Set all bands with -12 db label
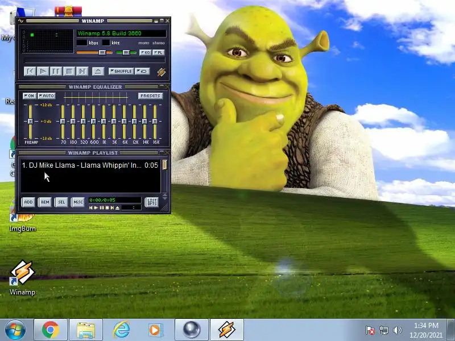This screenshot has width=455, height=341. pos(46,138)
